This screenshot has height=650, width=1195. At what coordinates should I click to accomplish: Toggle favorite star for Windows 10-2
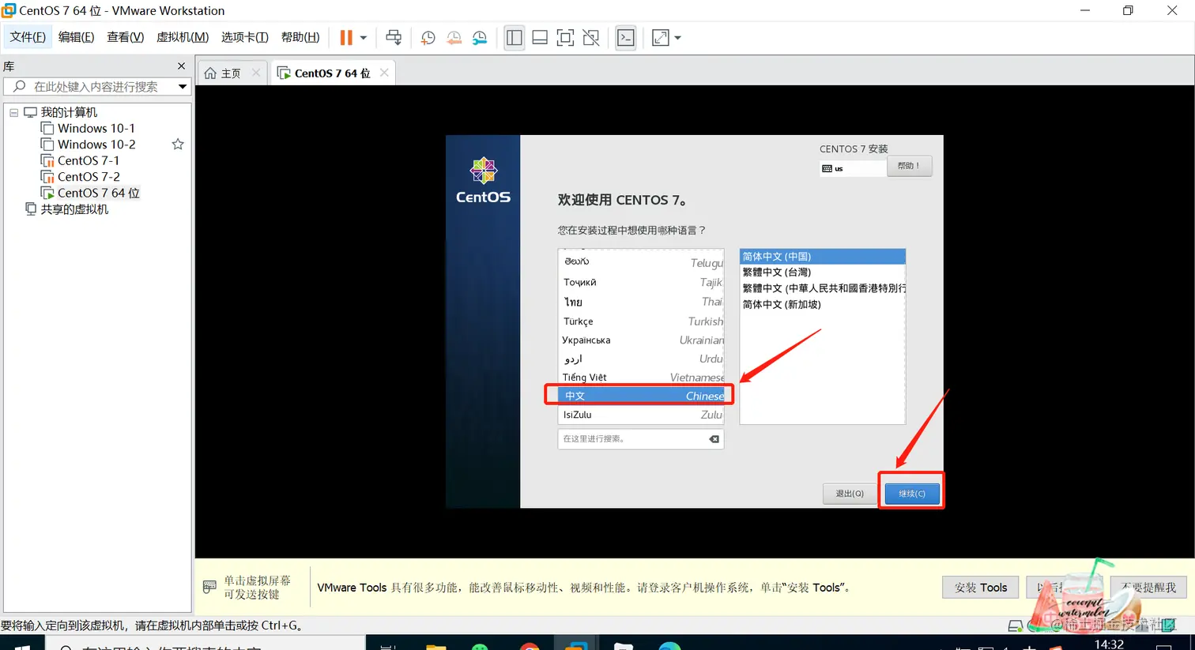click(178, 145)
